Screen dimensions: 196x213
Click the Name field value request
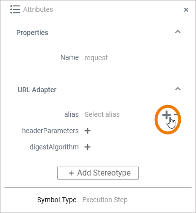coord(96,58)
